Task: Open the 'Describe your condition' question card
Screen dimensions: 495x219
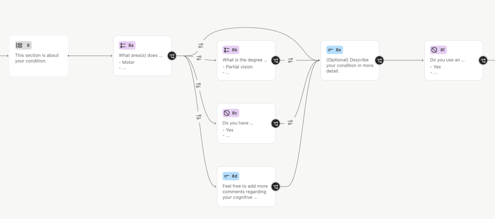Action: (350, 66)
